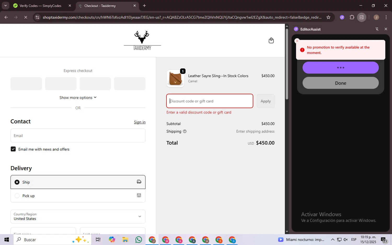Toggle the browser side panel icon
Screen dimensions: 392x245
pos(362,17)
